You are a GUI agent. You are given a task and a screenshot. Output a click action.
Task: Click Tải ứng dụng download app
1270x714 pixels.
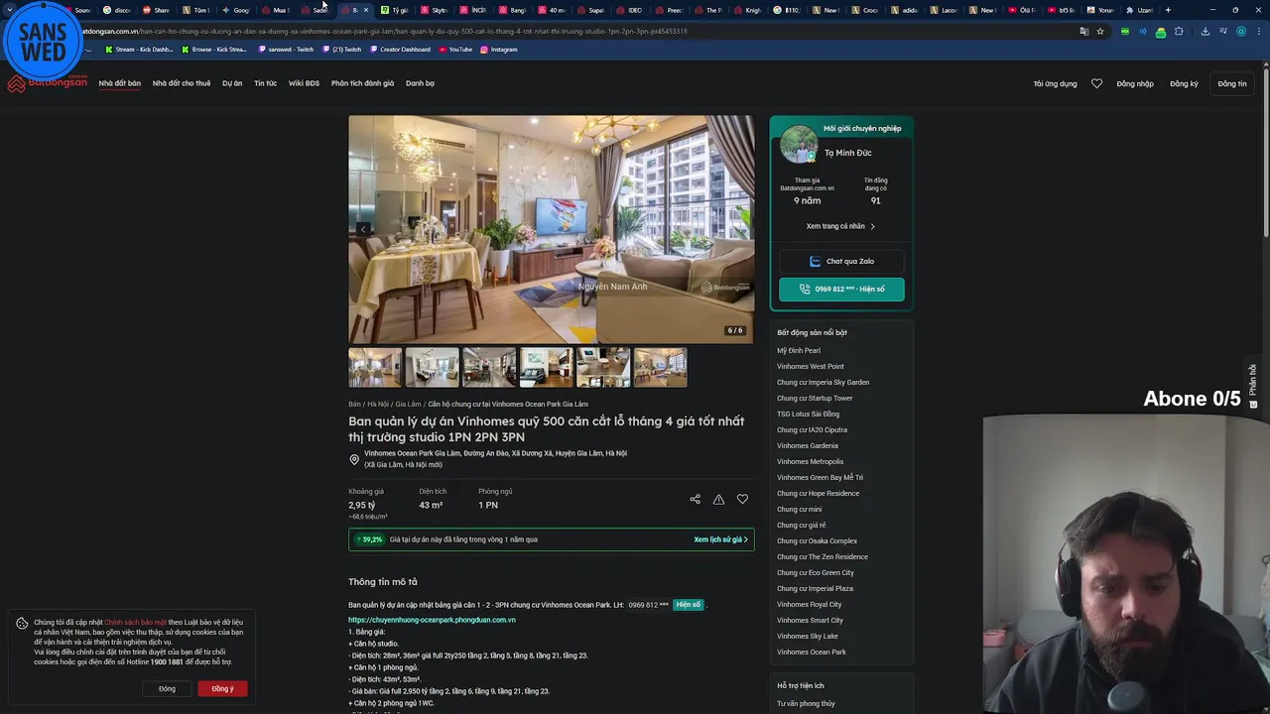click(1055, 83)
